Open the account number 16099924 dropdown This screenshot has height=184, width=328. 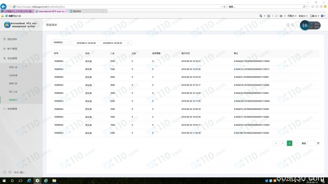[x=61, y=43]
